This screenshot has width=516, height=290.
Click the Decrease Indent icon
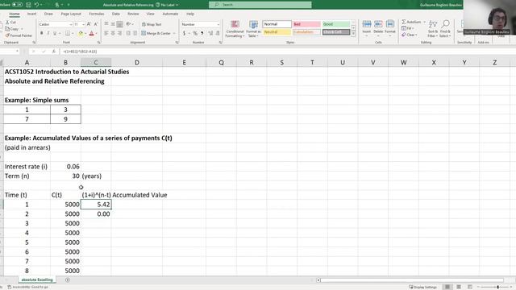[x=128, y=33]
